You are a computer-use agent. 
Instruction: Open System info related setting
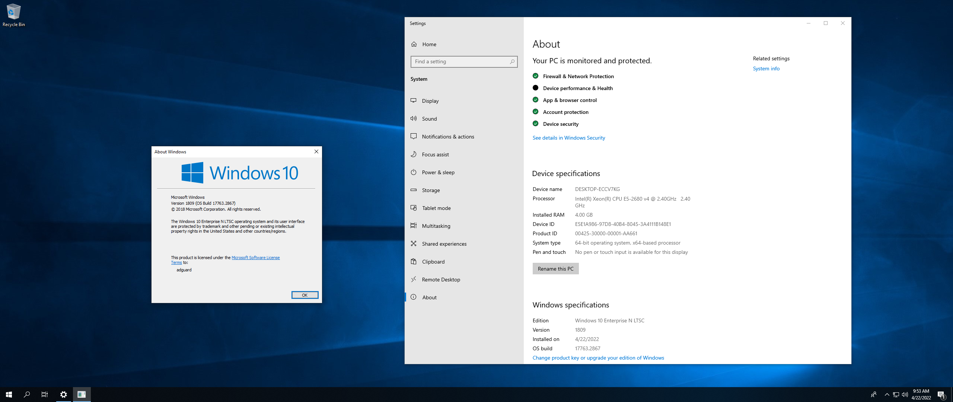pyautogui.click(x=766, y=68)
